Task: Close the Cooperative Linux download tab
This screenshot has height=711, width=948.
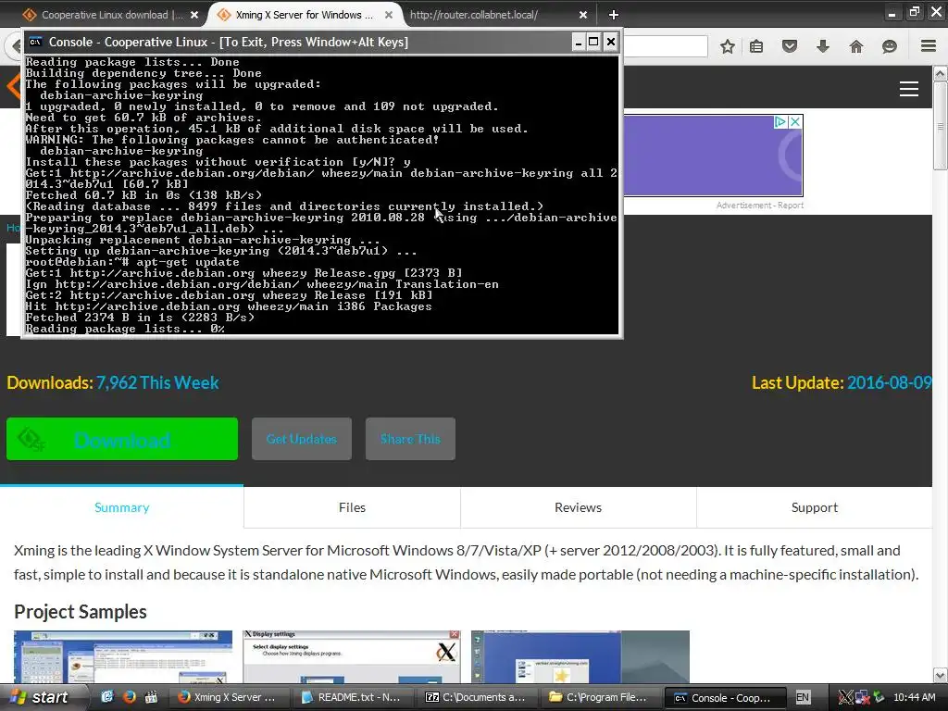Action: [194, 15]
